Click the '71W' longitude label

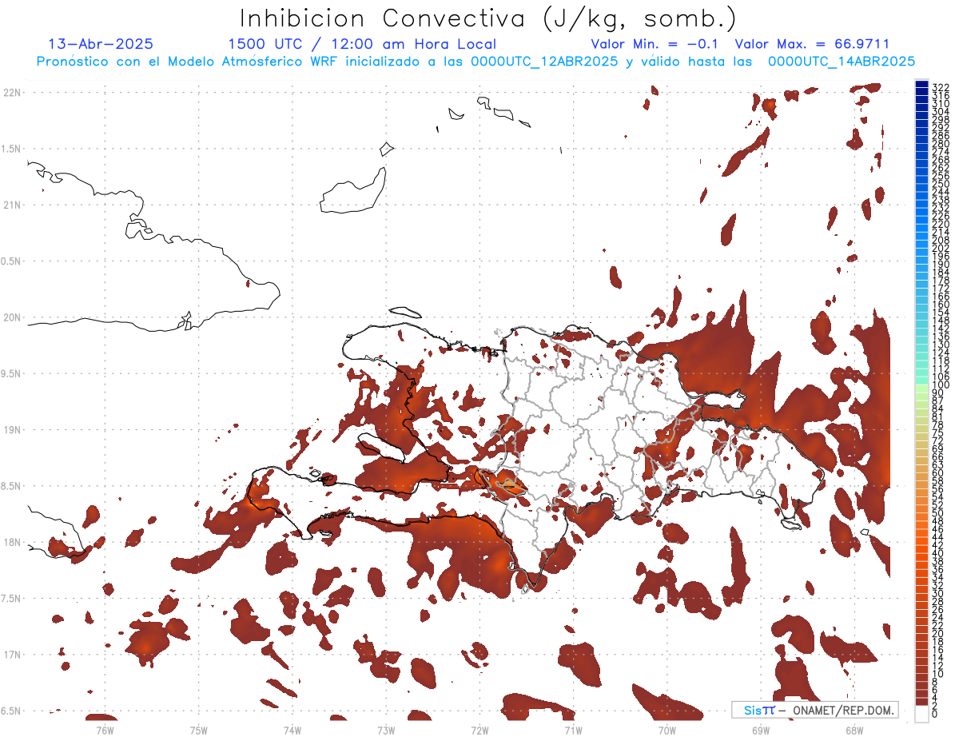pyautogui.click(x=573, y=729)
